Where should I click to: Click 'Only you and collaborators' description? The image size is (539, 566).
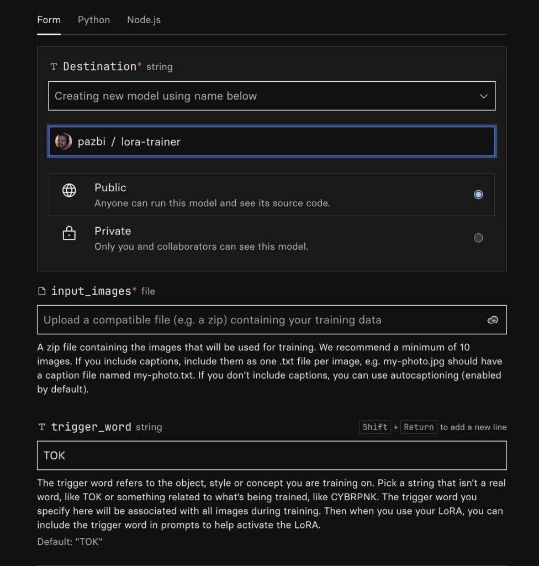(201, 247)
